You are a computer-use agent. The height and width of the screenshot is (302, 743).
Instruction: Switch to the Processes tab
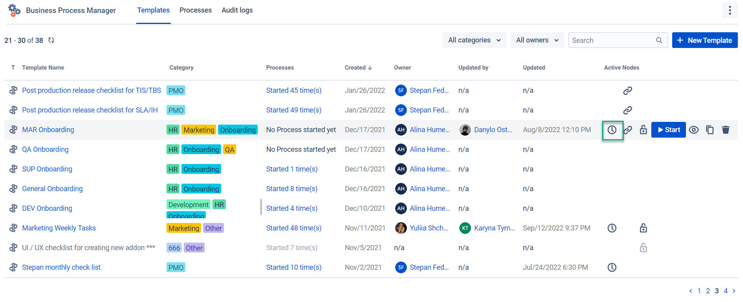[196, 11]
